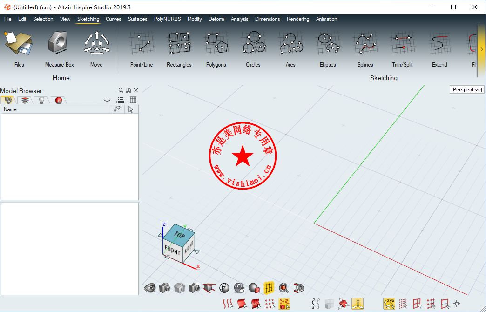Screen dimensions: 486x312
Task: Switch to the Surfaces ribbon tab
Action: 138,19
